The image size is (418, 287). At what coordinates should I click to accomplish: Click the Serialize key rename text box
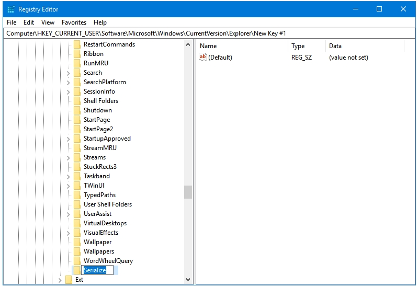pyautogui.click(x=97, y=270)
